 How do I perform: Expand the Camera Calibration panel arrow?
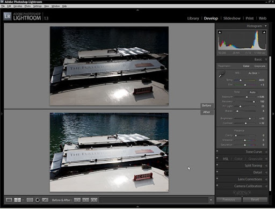266,186
